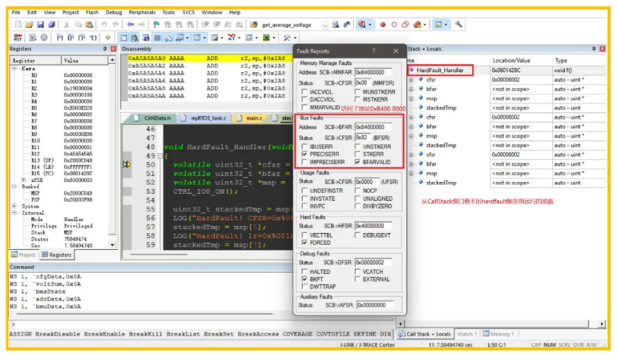Toggle the FORCED hard fault checkbox
The image size is (617, 362).
pos(304,243)
